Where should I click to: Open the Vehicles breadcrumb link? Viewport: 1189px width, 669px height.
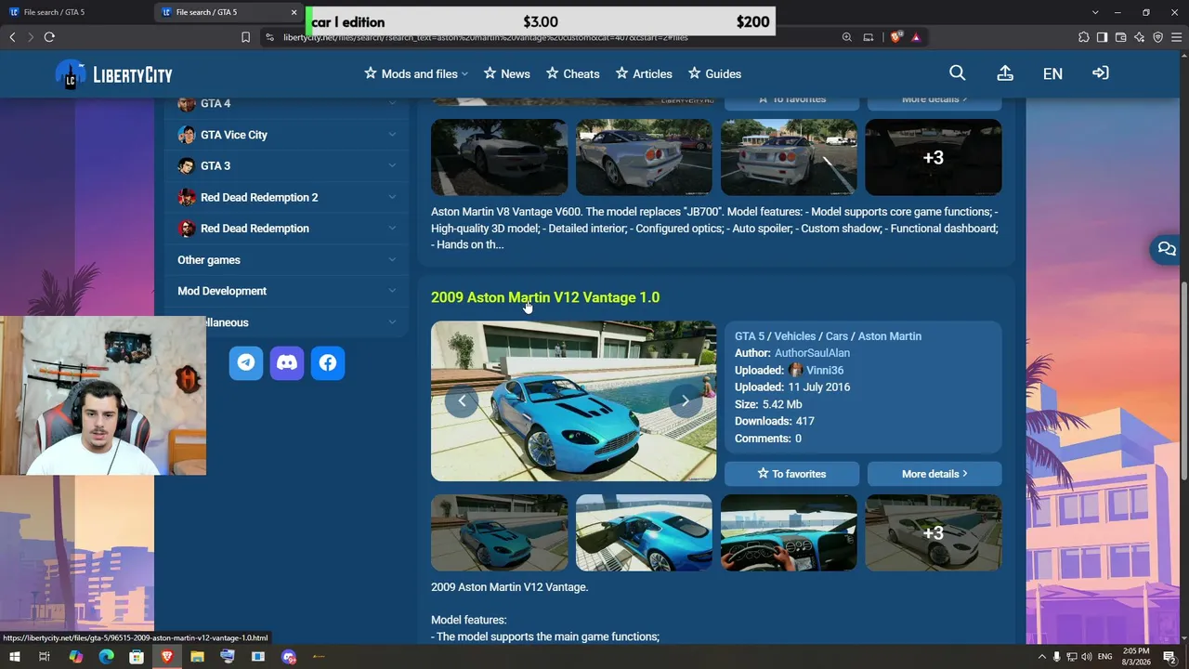coord(795,336)
